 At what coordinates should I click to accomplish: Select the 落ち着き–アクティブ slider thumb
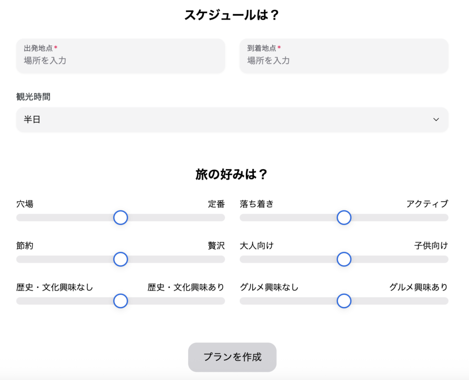[344, 218]
